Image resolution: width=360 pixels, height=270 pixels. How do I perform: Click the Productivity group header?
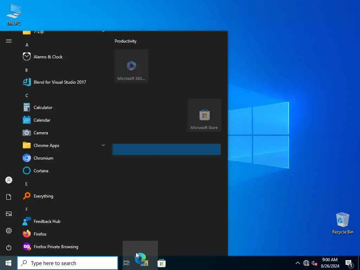pos(126,41)
